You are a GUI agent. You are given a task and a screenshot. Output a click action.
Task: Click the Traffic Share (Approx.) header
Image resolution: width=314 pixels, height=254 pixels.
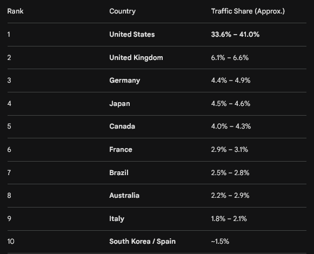pos(248,11)
